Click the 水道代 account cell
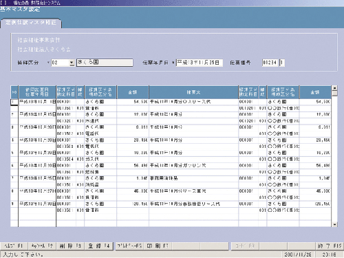 click(x=100, y=120)
